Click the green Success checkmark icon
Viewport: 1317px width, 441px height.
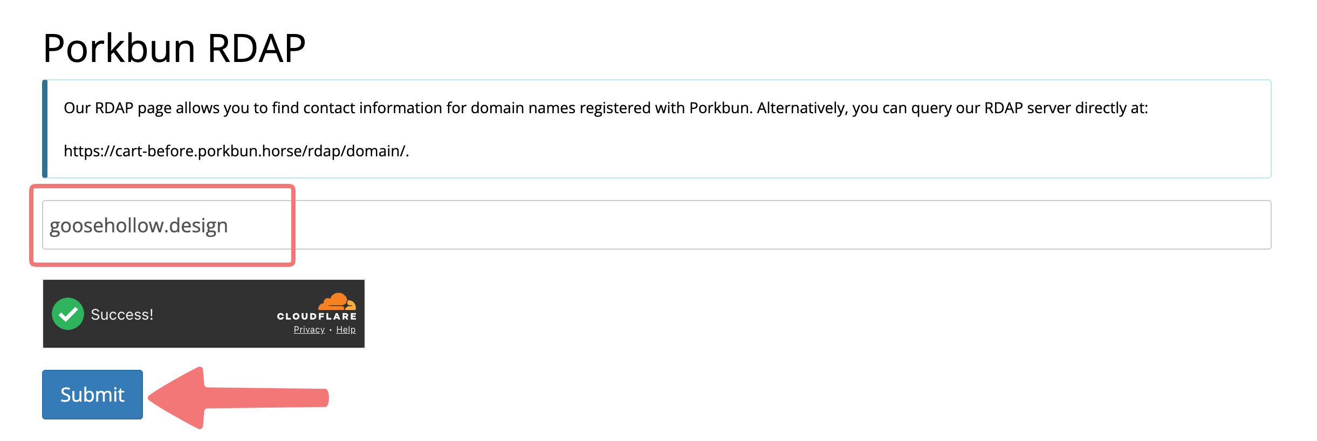click(68, 314)
